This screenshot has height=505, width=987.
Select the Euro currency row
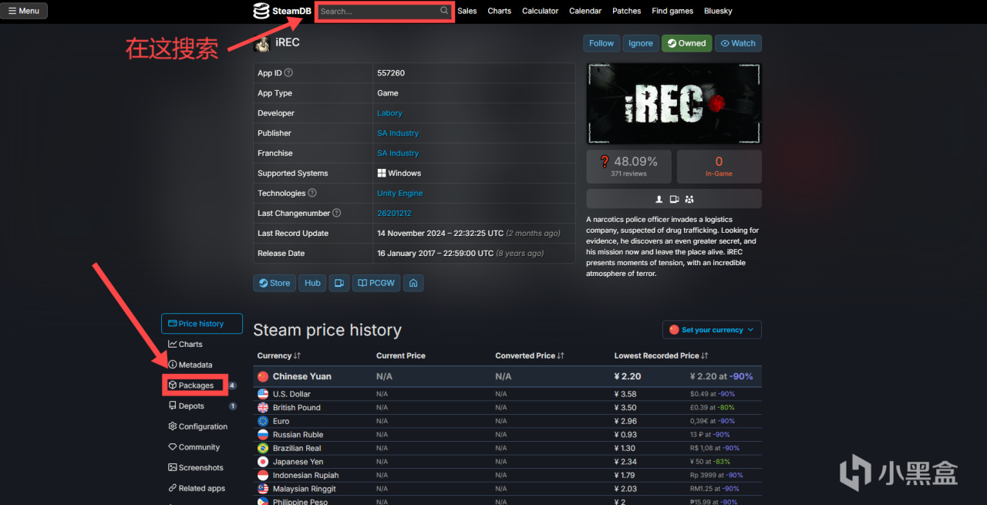click(x=507, y=421)
